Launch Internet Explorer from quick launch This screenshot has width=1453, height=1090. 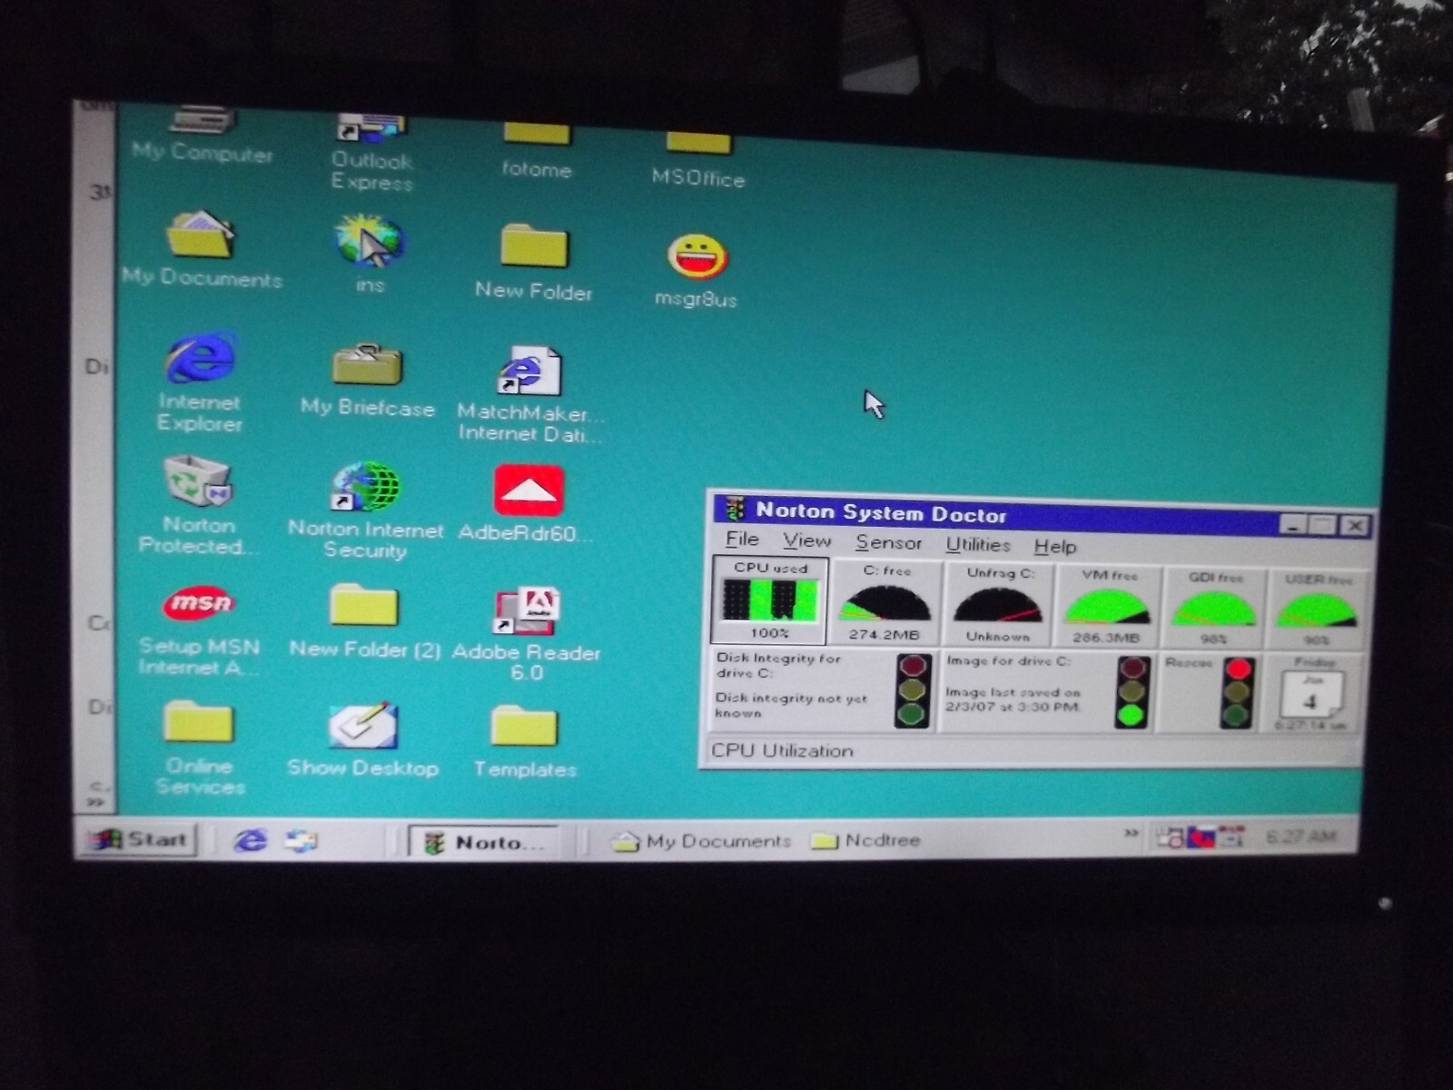(250, 840)
